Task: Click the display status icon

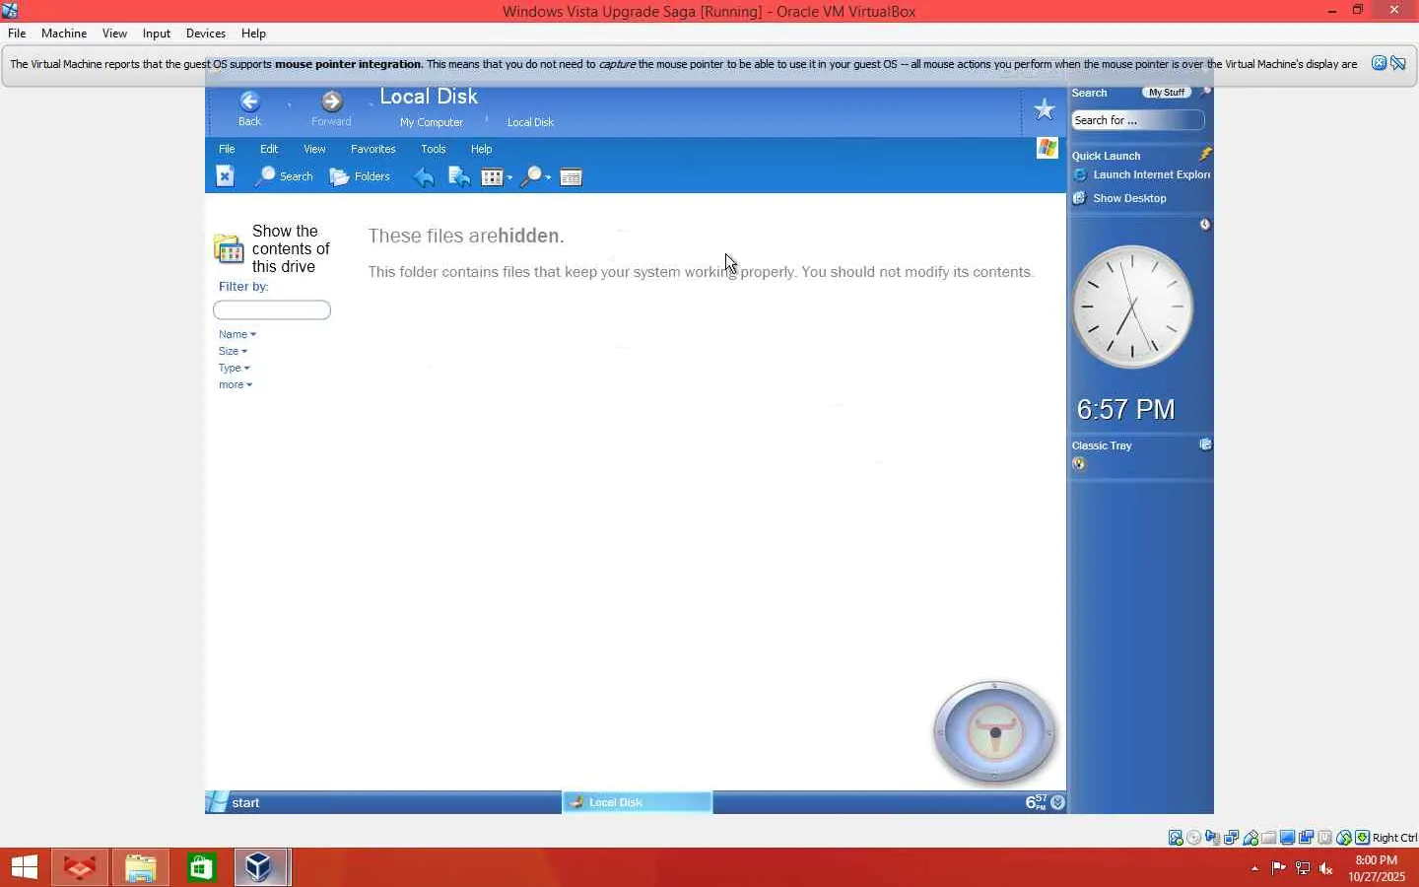Action: point(1288,838)
